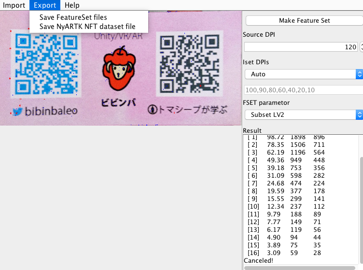Click the Result label
363x270 pixels.
coord(252,130)
